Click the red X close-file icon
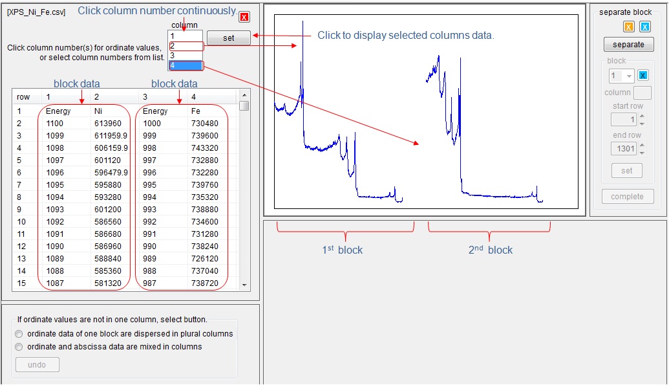The image size is (669, 385). coord(244,17)
